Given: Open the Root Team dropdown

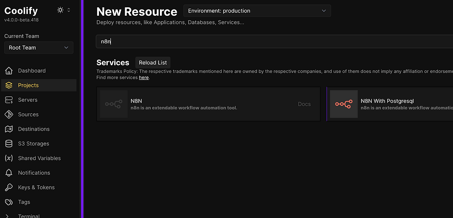Looking at the screenshot, I should coord(38,48).
